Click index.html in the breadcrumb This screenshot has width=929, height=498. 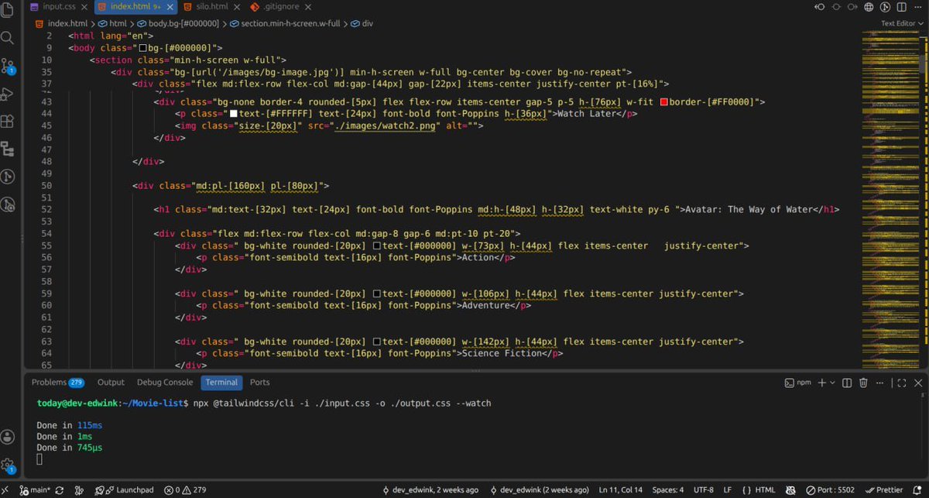(x=61, y=23)
